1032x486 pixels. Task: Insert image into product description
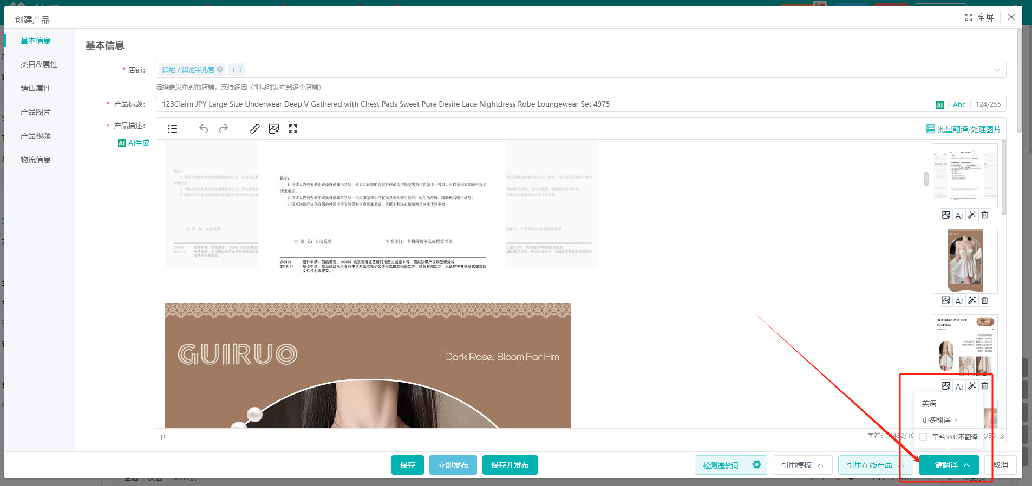tap(274, 129)
